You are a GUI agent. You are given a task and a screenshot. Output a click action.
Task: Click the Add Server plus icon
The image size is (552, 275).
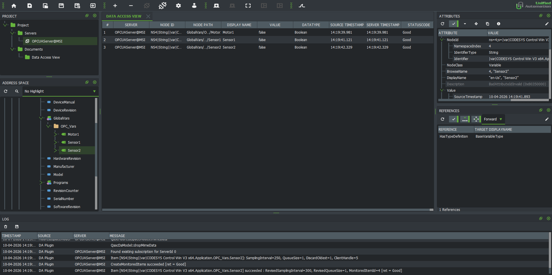(x=115, y=6)
